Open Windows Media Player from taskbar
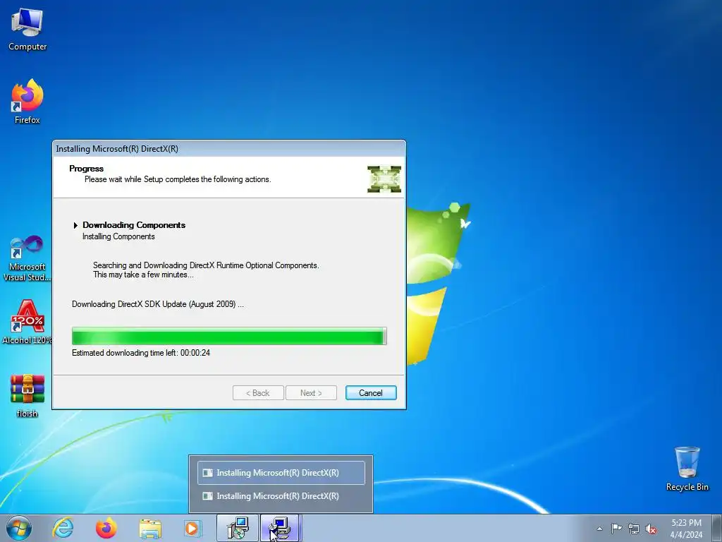Viewport: 722px width, 542px height. (193, 528)
